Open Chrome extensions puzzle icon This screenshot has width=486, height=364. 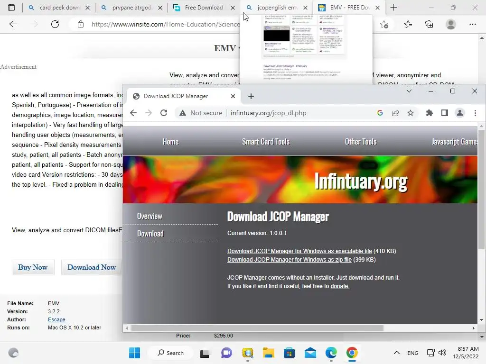pyautogui.click(x=429, y=113)
